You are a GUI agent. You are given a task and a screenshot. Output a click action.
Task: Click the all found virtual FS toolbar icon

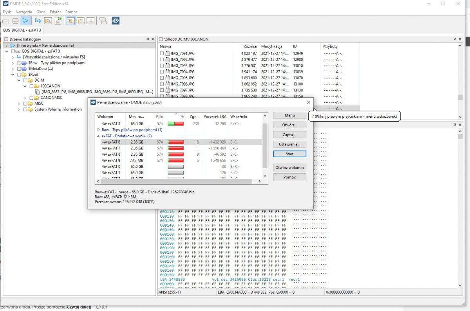[x=38, y=21]
